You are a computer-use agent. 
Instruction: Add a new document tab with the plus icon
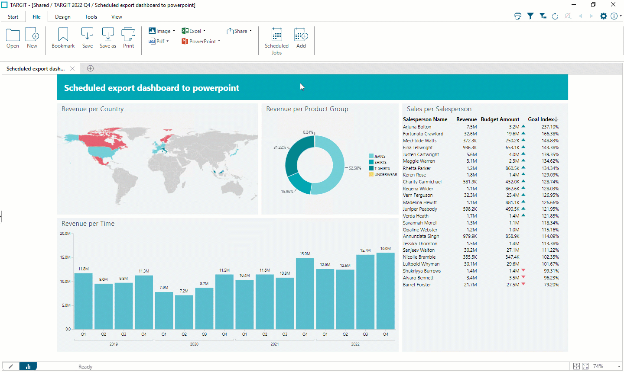coord(90,68)
